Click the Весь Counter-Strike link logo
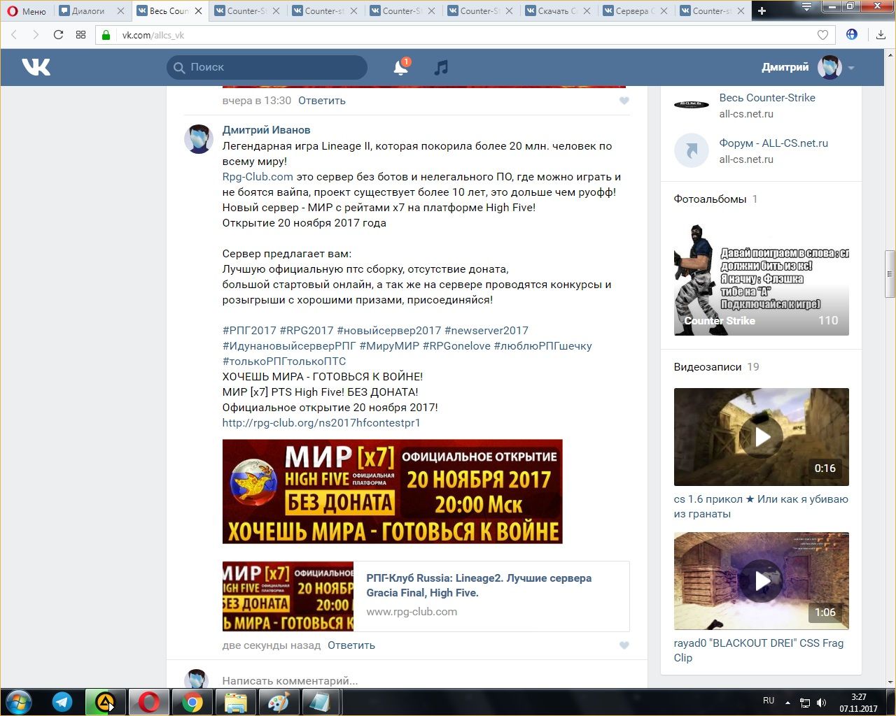This screenshot has height=716, width=896. (x=692, y=105)
